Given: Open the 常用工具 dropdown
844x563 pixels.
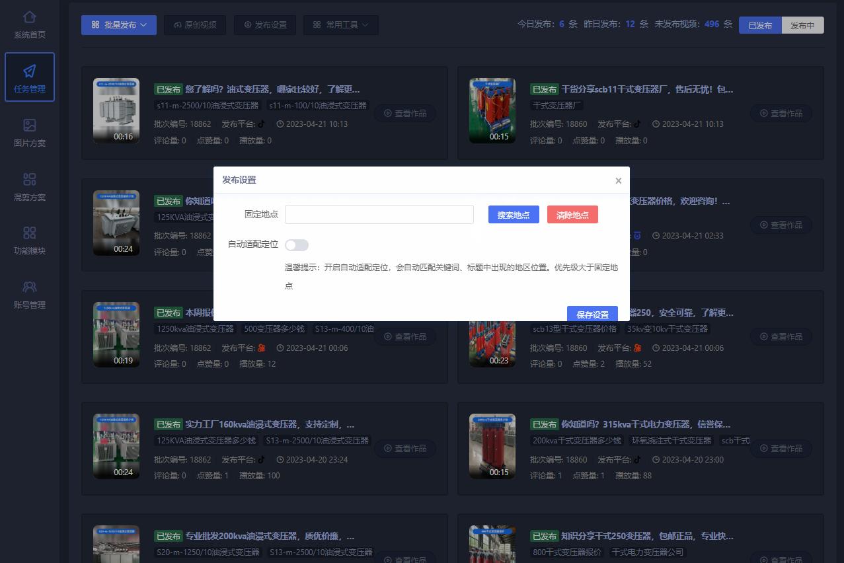Looking at the screenshot, I should (340, 25).
